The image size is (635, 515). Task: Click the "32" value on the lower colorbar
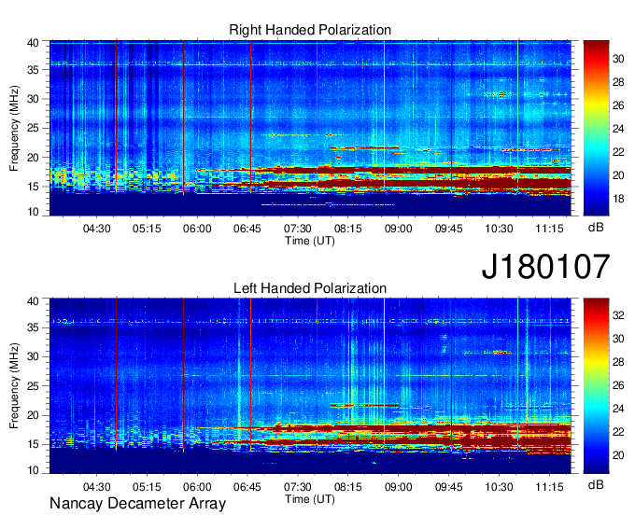point(618,315)
